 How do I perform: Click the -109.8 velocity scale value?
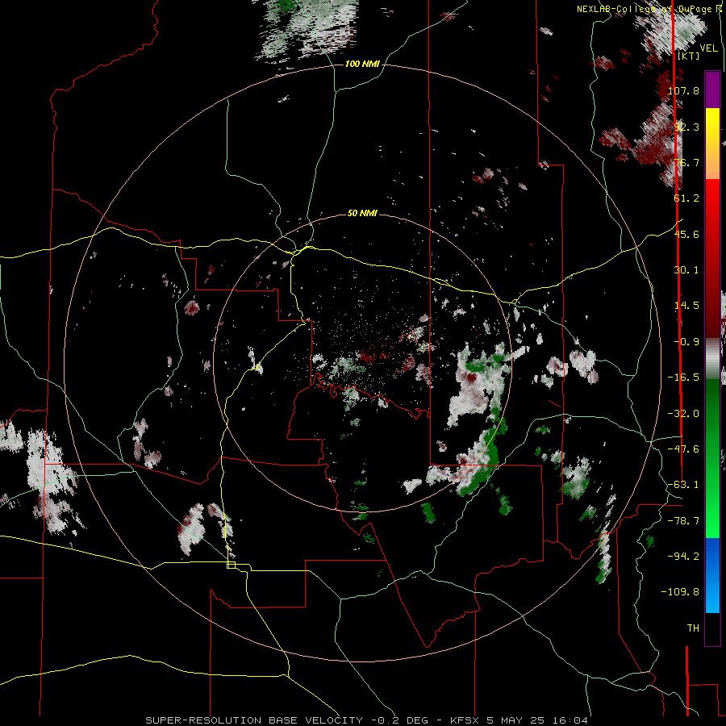click(x=680, y=592)
